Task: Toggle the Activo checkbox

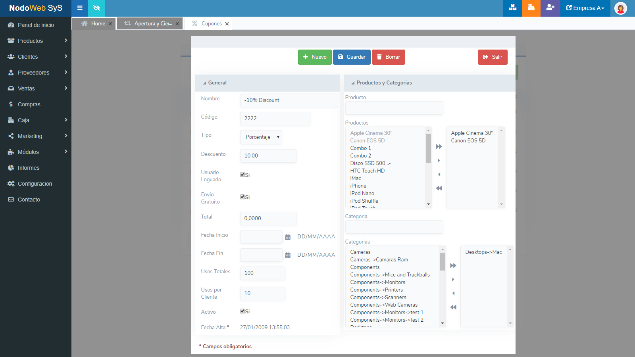Action: pos(242,311)
